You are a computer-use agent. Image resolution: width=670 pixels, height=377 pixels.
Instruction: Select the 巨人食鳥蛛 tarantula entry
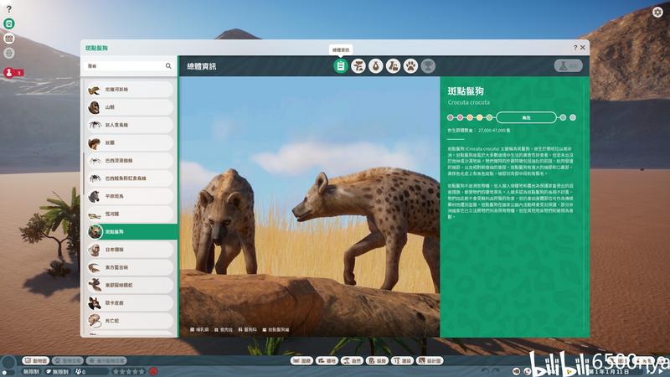[x=130, y=125]
